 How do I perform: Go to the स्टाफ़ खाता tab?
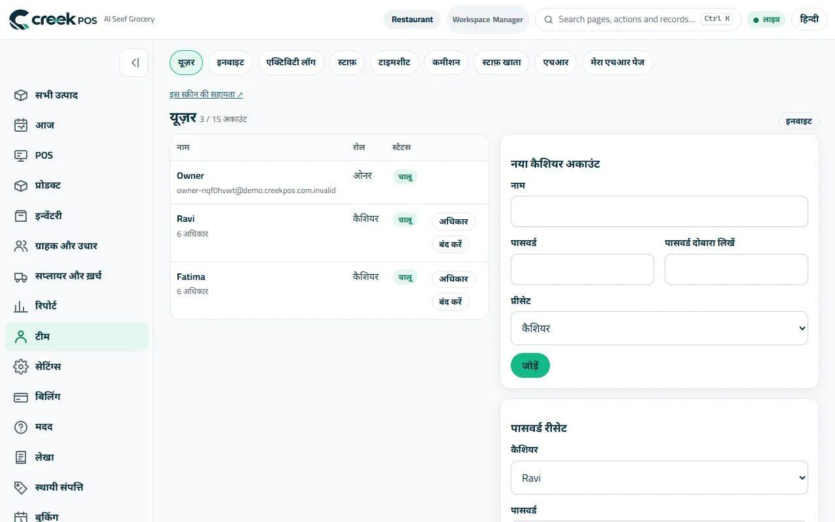(x=502, y=63)
